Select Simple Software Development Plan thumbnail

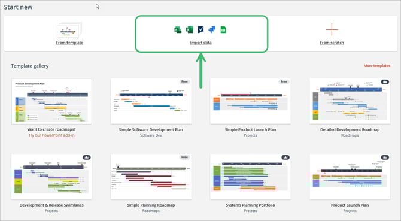click(x=151, y=101)
